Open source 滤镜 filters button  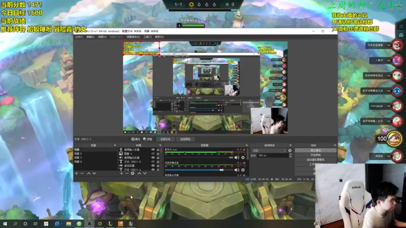148,139
